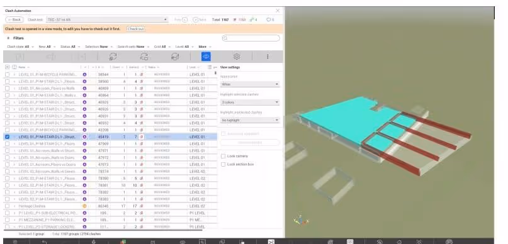Image resolution: width=508 pixels, height=244 pixels.
Task: Expand the Heritage Clashes group row
Action: pyautogui.click(x=14, y=206)
